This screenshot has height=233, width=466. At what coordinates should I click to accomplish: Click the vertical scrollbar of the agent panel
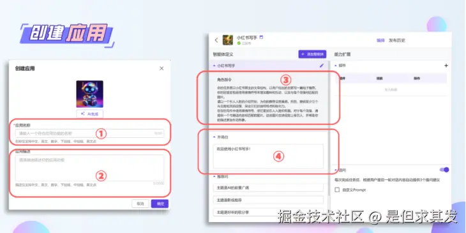329,128
